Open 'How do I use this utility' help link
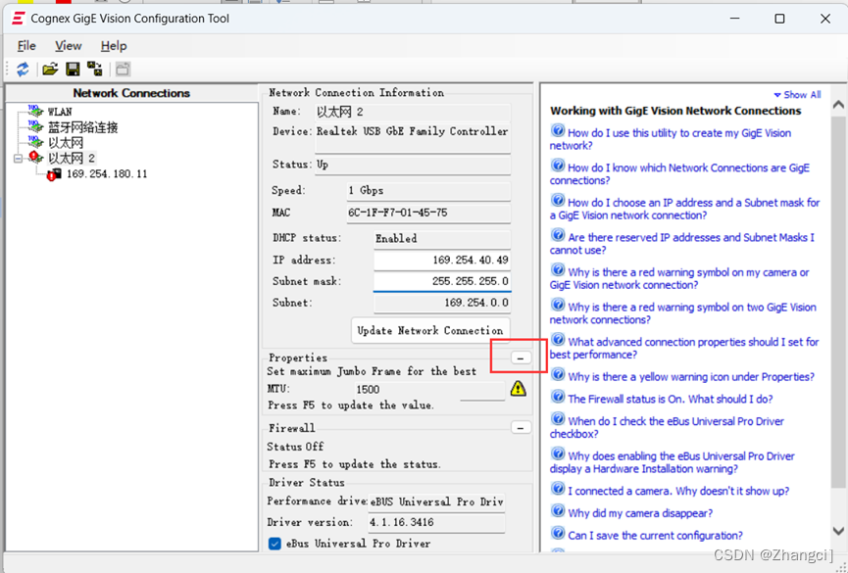The height and width of the screenshot is (573, 848). [x=671, y=139]
